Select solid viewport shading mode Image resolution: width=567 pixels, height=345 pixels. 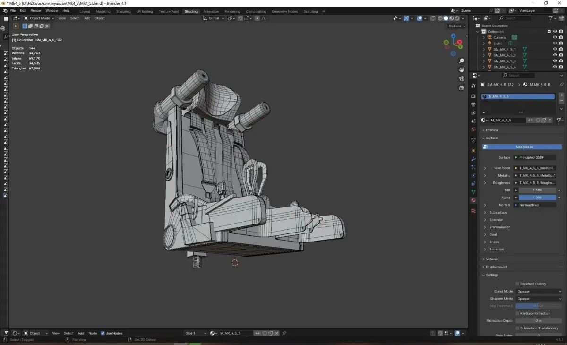click(x=446, y=18)
